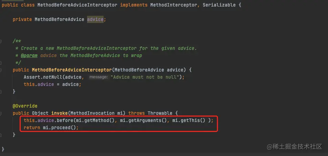Click the "MethodInterceptor" interface name

coord(174,5)
